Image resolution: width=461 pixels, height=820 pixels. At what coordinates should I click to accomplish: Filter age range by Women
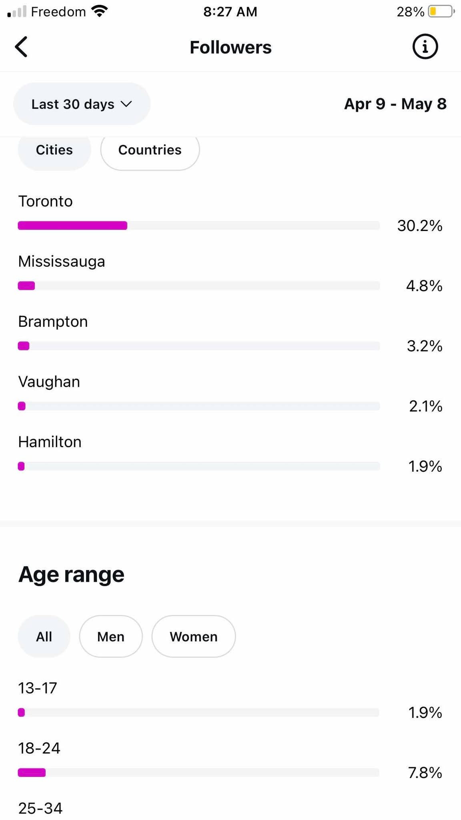click(194, 636)
